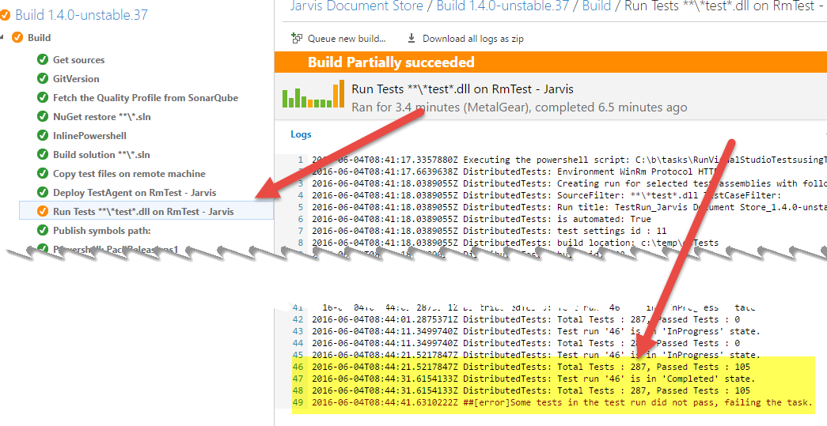Select the Publish symbols path step
This screenshot has width=827, height=426.
point(102,230)
